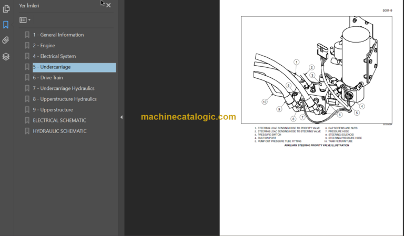Image resolution: width=404 pixels, height=236 pixels.
Task: Click bookmark icon beside Electrical System
Action: coord(27,56)
